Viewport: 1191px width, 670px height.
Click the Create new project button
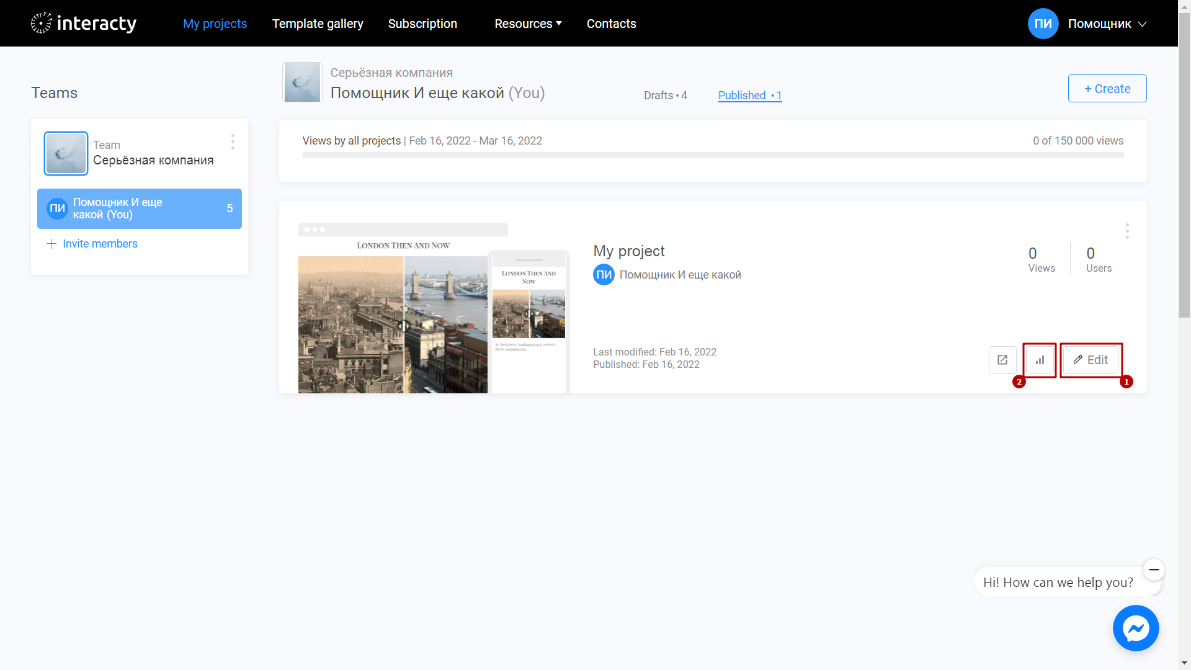pos(1107,88)
